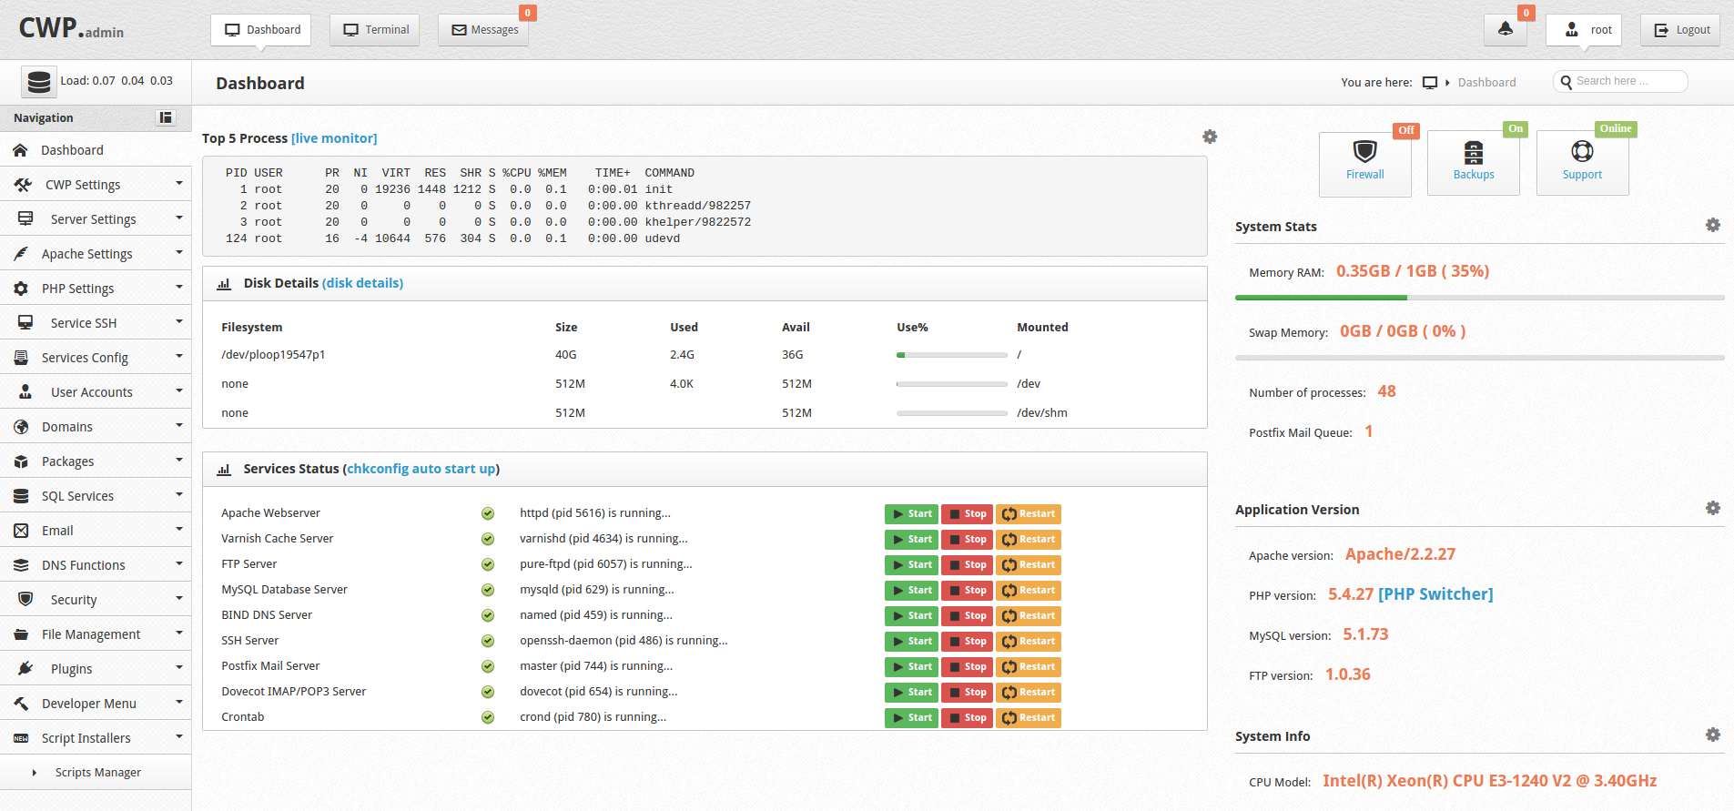Click the server load database icon
This screenshot has height=811, width=1734.
point(39,82)
